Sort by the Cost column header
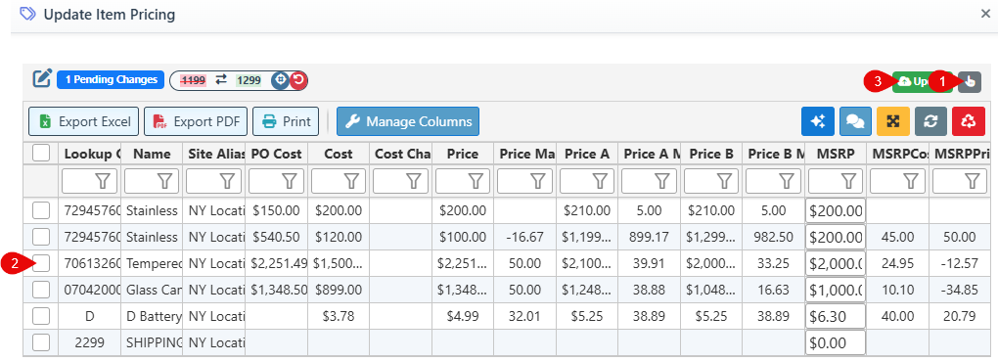Screen dimensions: 998x362 (x=339, y=154)
